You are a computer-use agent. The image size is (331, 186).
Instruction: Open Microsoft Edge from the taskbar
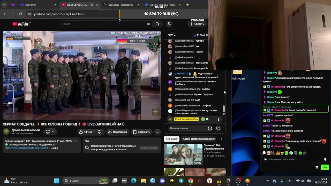click(134, 181)
